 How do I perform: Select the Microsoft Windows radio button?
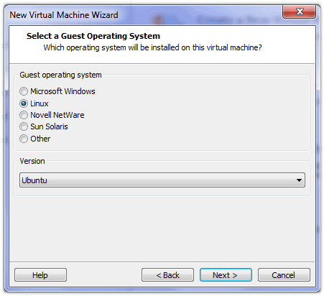click(x=24, y=91)
